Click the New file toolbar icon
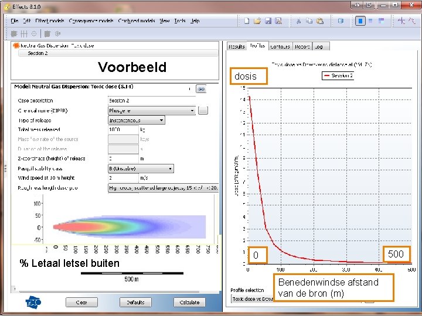 (247, 21)
